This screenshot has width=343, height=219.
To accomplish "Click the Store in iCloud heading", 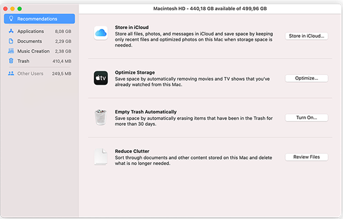I will pyautogui.click(x=132, y=27).
